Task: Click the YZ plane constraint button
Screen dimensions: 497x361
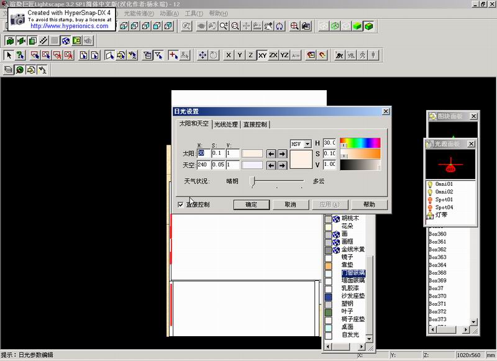Action: click(x=285, y=55)
